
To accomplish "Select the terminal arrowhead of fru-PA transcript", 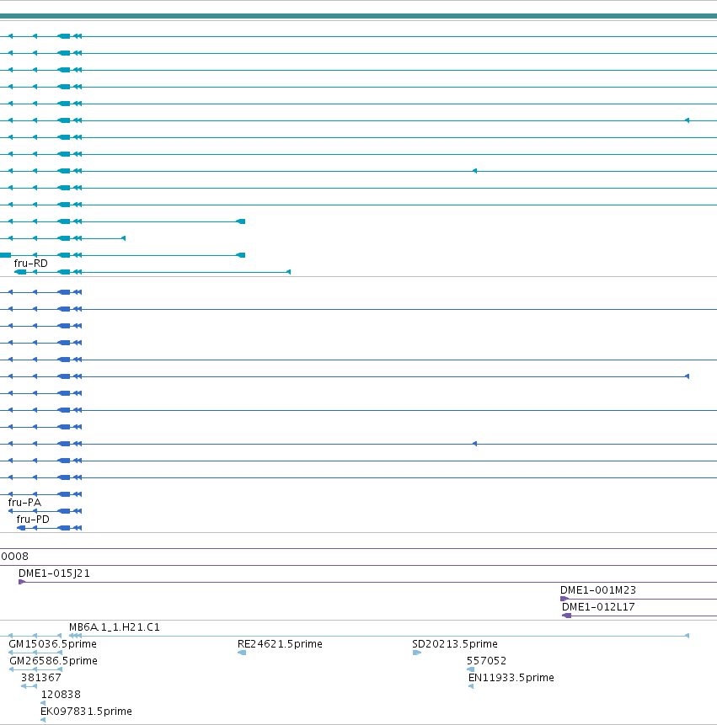I will point(11,511).
